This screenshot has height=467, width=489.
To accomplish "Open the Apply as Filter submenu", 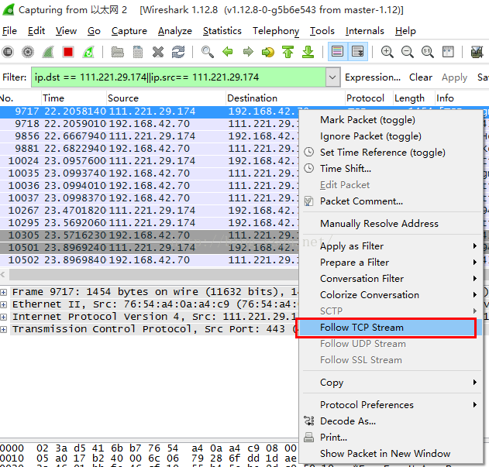I will (391, 246).
